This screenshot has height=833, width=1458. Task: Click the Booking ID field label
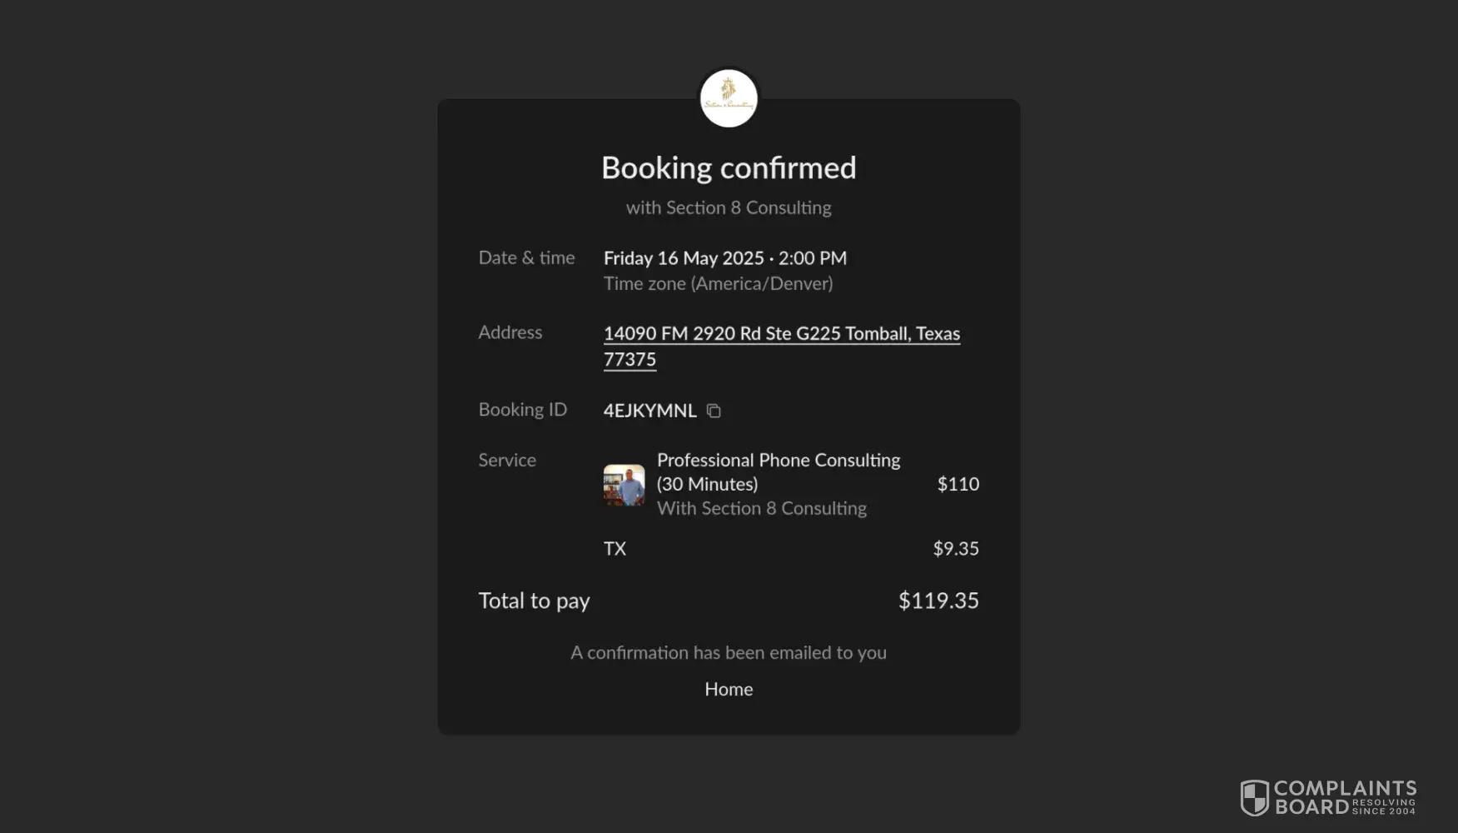(522, 410)
